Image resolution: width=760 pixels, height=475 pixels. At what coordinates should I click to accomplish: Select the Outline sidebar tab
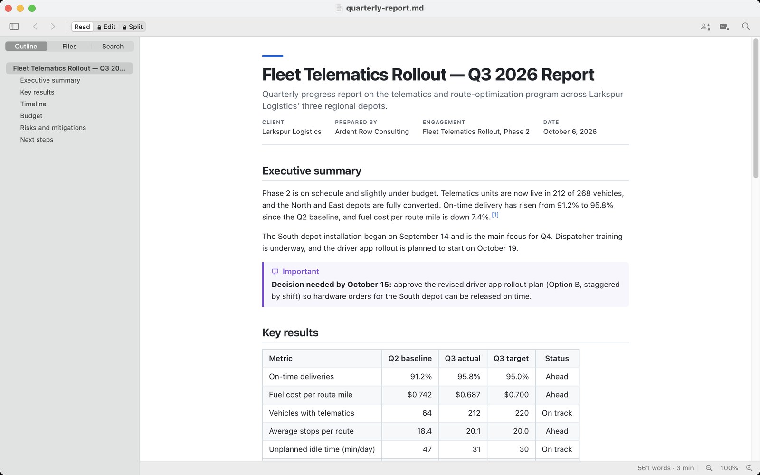[26, 46]
